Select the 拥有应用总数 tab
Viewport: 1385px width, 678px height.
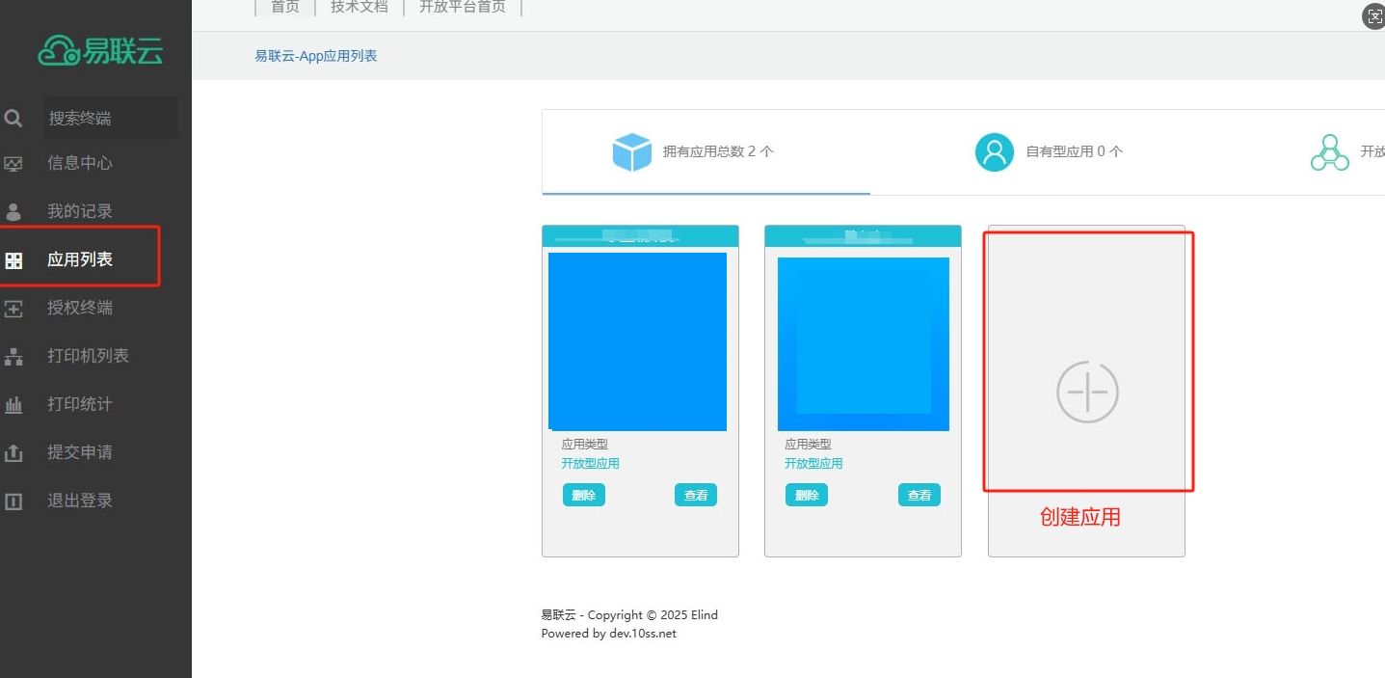[x=706, y=151]
